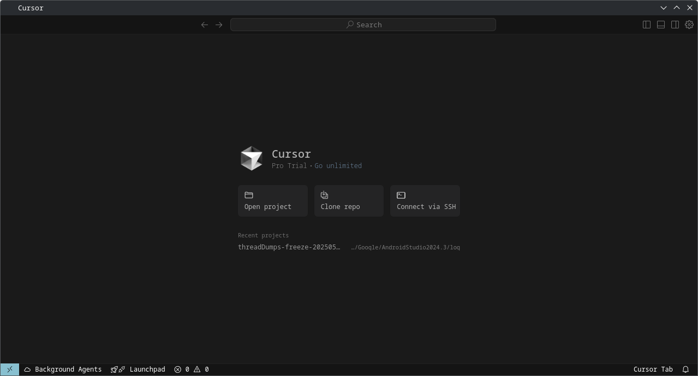
Task: Toggle the bottom panel layout icon
Action: click(661, 25)
